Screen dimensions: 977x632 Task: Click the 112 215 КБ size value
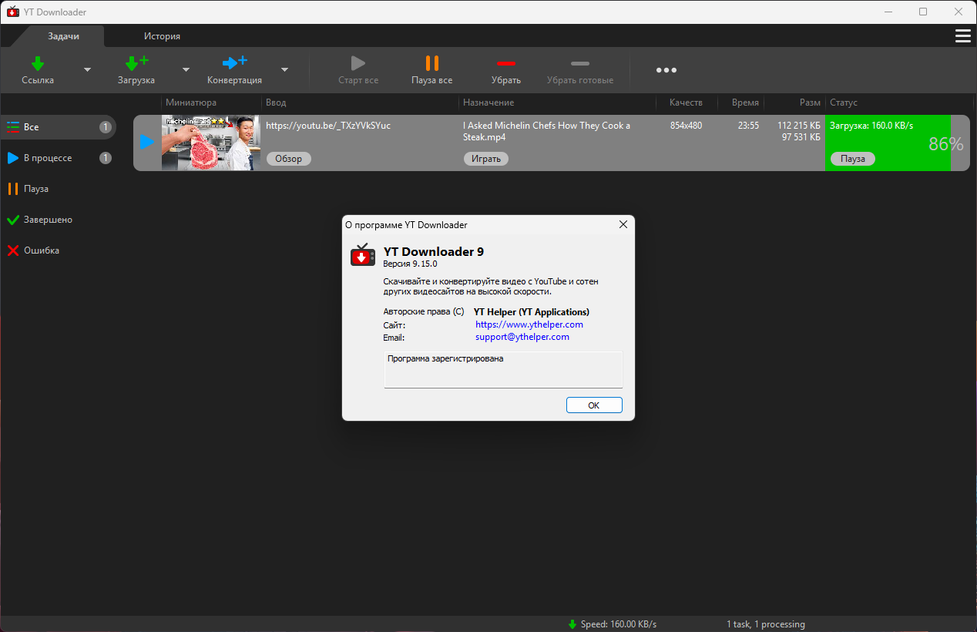799,126
